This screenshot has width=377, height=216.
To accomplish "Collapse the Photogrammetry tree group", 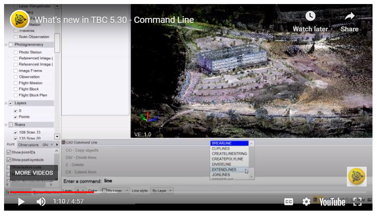I will pyautogui.click(x=6, y=45).
